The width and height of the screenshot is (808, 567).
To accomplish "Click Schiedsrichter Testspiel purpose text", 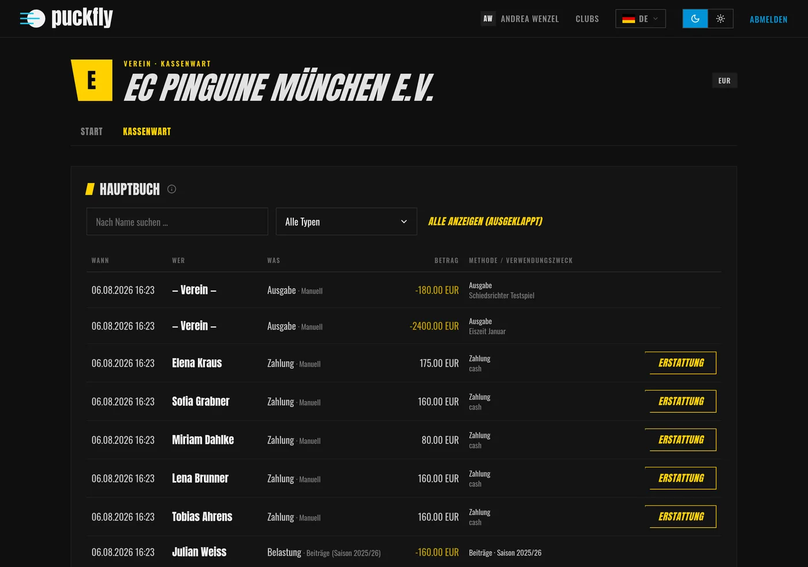I will pos(502,296).
